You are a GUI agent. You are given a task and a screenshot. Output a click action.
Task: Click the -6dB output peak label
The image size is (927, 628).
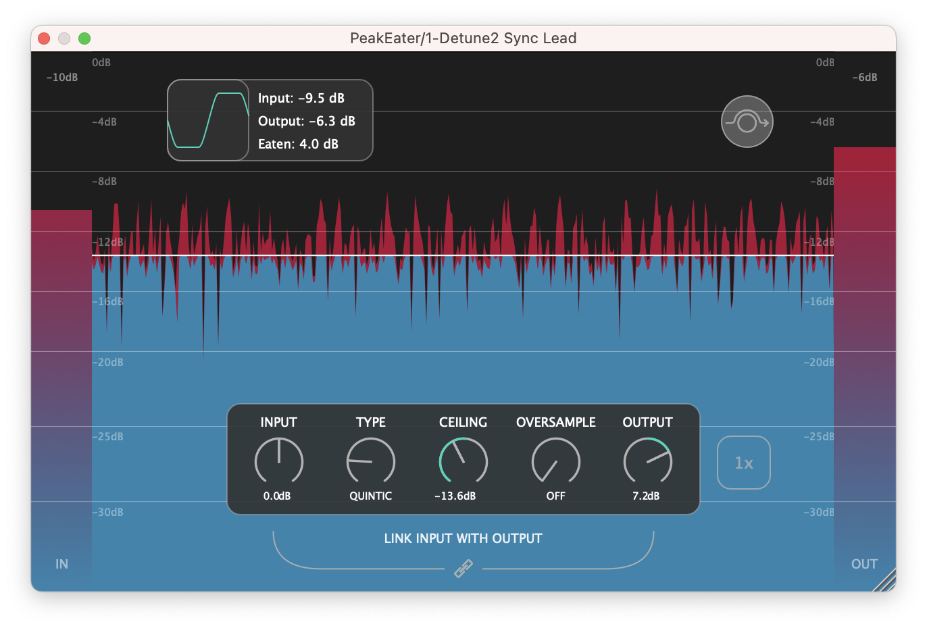coord(864,77)
